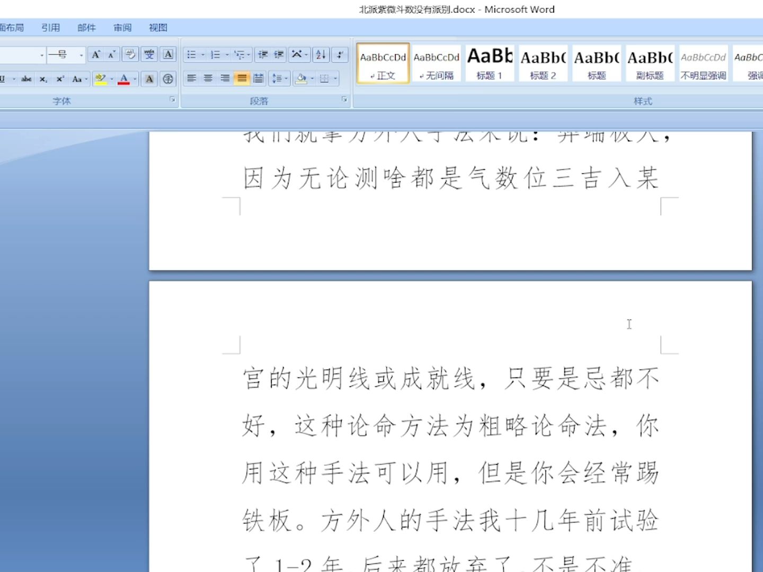
Task: Apply red font color
Action: [124, 79]
